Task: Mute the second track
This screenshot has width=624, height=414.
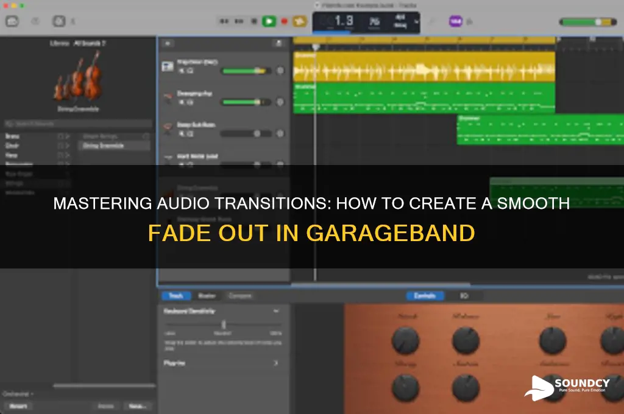Action: [x=182, y=102]
